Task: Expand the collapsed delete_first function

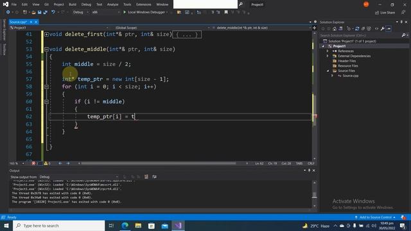Action: [x=46, y=34]
